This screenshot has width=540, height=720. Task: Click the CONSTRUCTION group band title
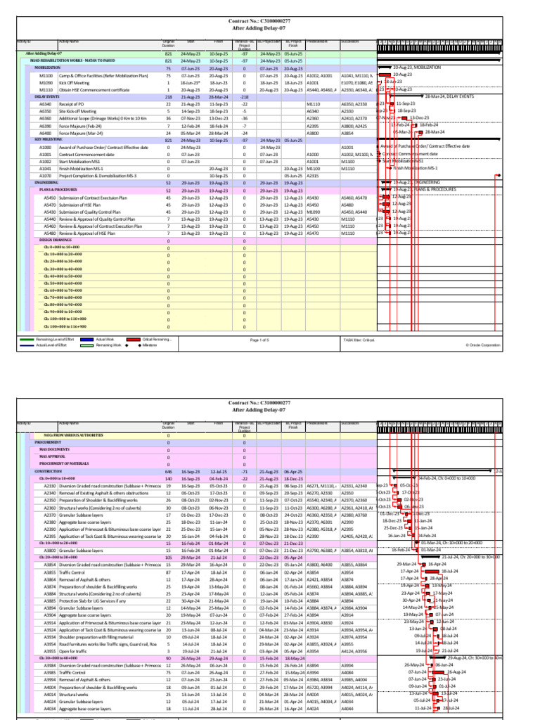point(49,471)
